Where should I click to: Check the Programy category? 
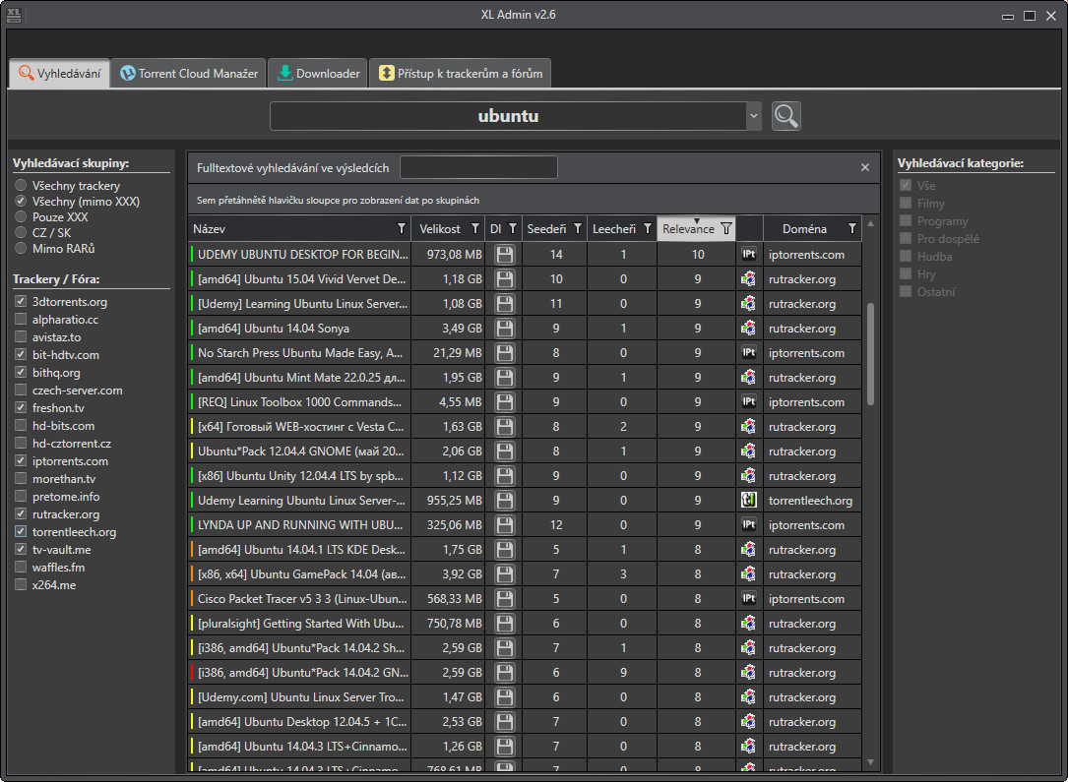(906, 220)
